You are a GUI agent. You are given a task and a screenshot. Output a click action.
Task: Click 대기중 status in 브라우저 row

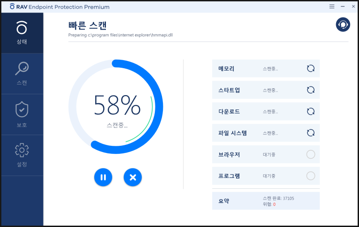(269, 155)
